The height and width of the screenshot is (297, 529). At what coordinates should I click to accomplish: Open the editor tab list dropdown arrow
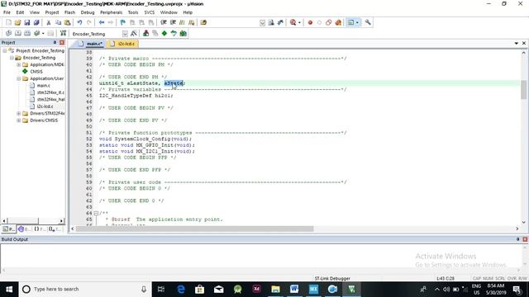[516, 44]
